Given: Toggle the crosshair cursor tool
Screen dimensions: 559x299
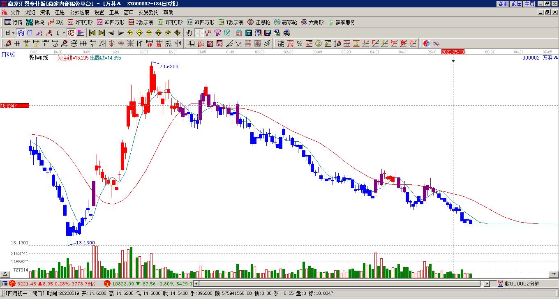Looking at the screenshot, I should [x=199, y=33].
